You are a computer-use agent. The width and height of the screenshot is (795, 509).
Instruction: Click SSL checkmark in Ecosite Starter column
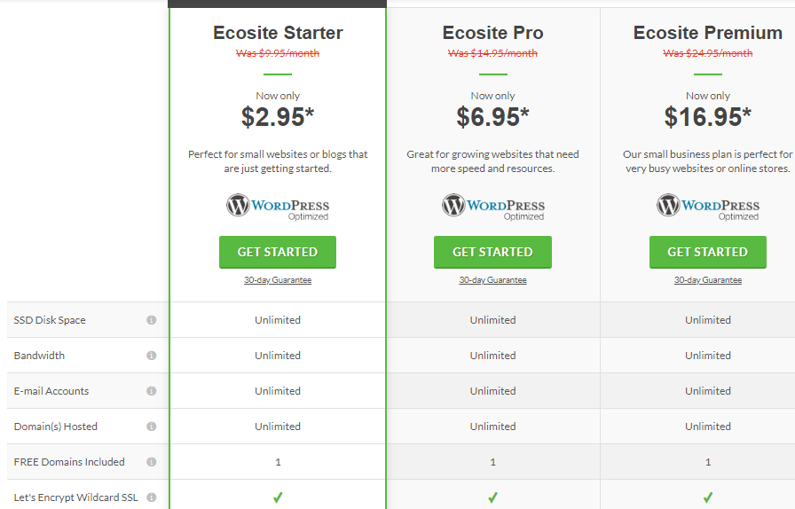click(x=278, y=497)
